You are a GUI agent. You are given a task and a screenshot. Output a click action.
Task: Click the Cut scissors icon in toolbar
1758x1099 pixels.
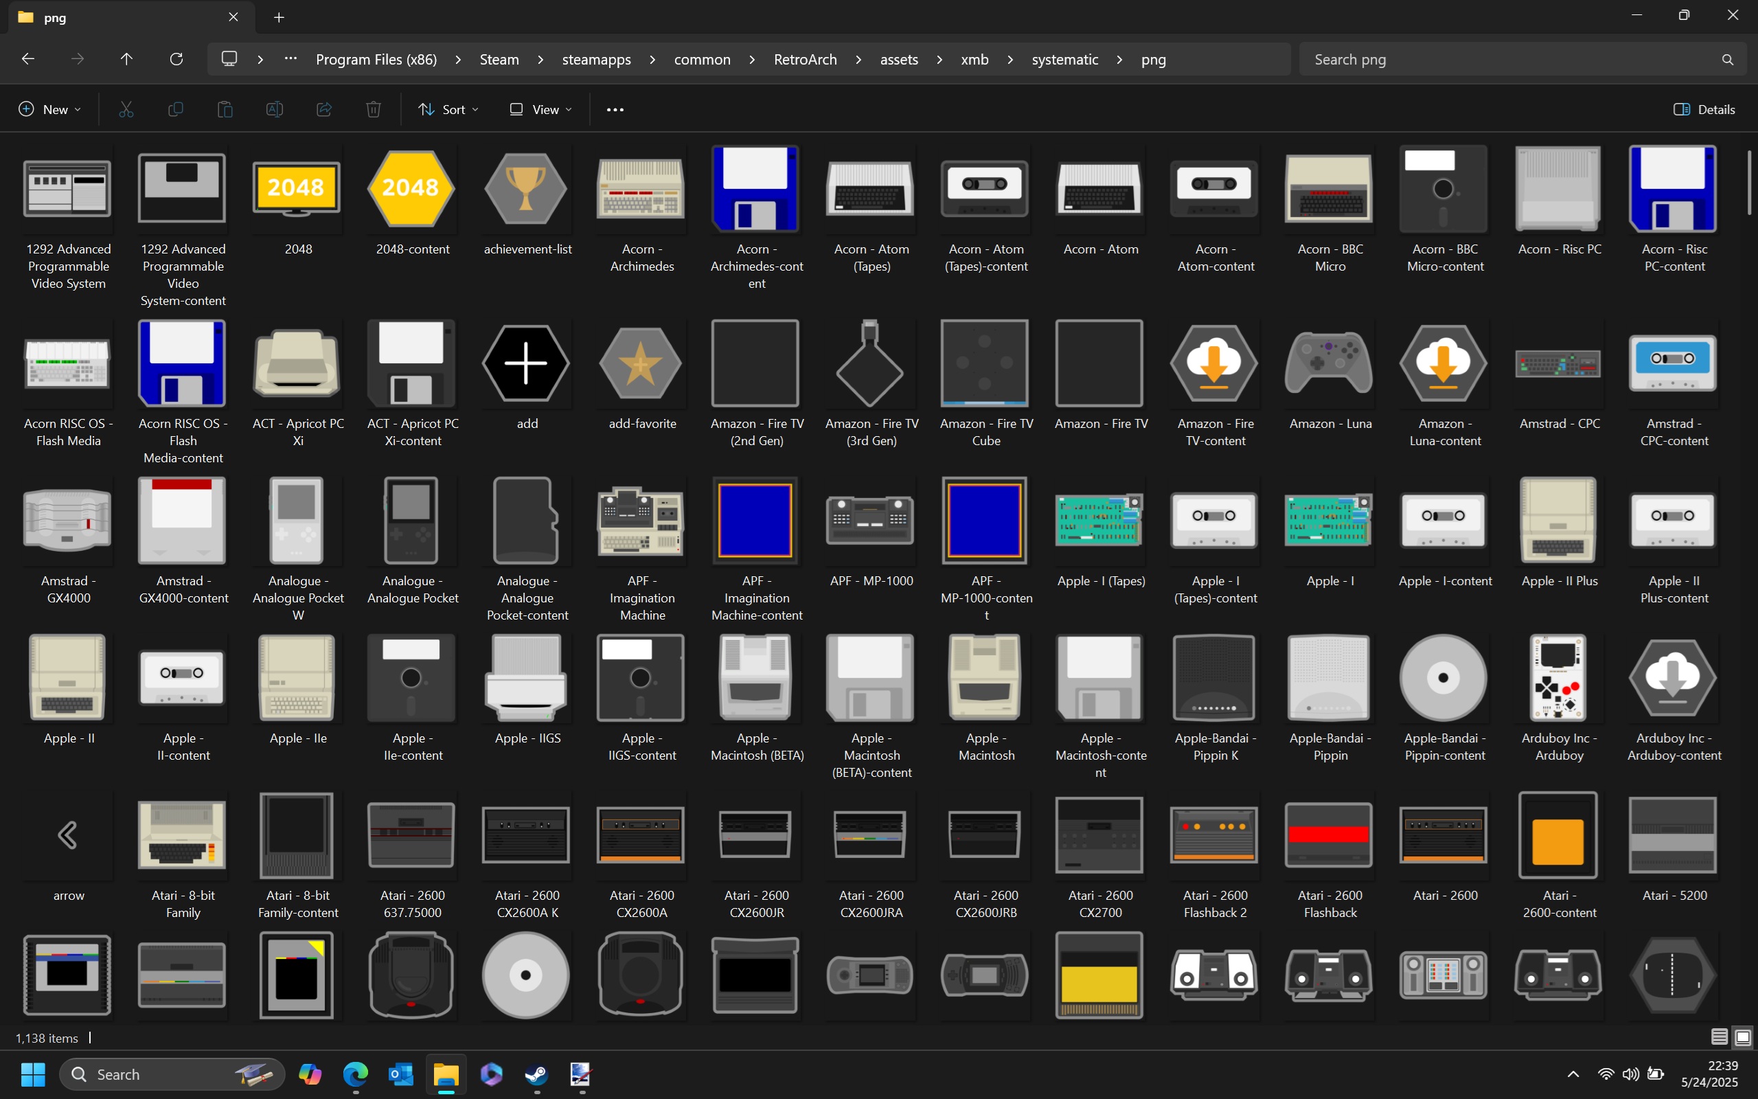tap(126, 109)
